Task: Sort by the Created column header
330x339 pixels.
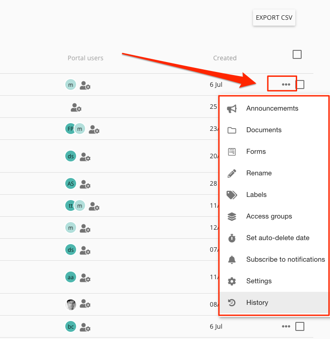Action: point(225,58)
